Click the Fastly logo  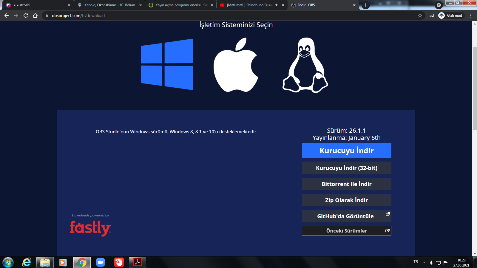(x=90, y=228)
